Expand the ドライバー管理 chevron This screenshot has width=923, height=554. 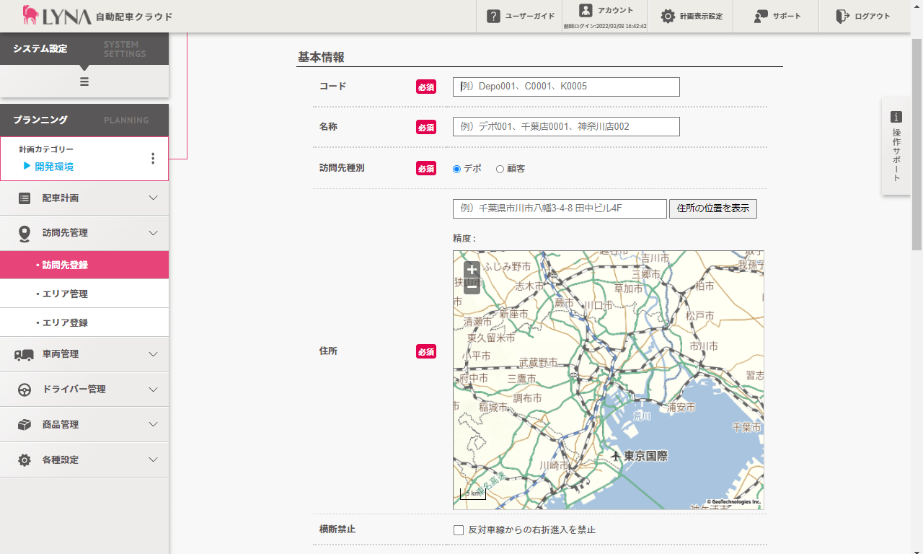coord(153,390)
